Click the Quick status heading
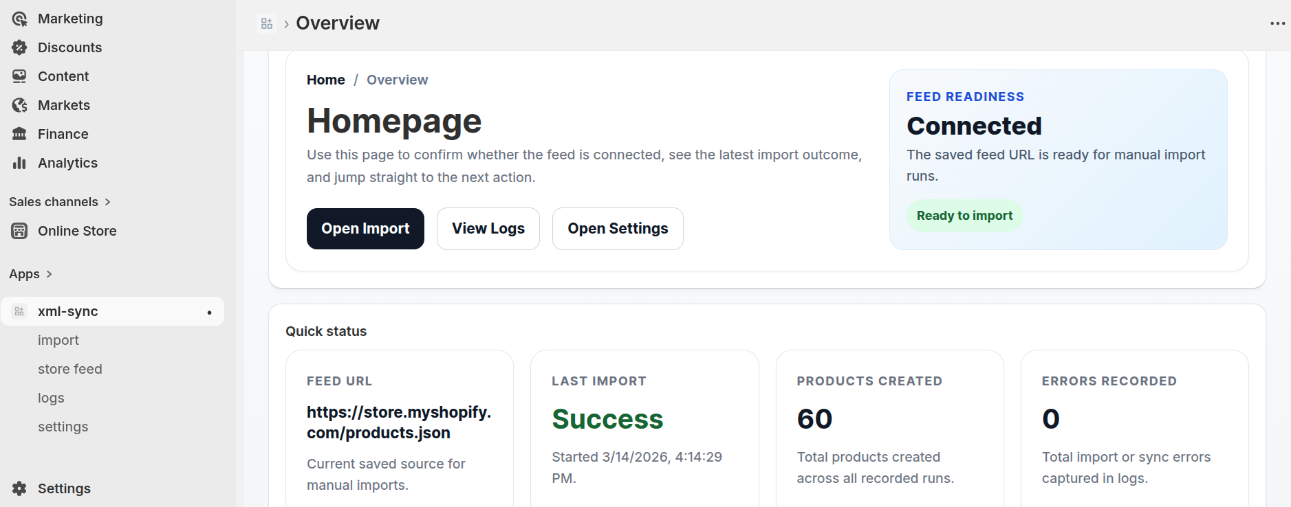 [x=326, y=331]
